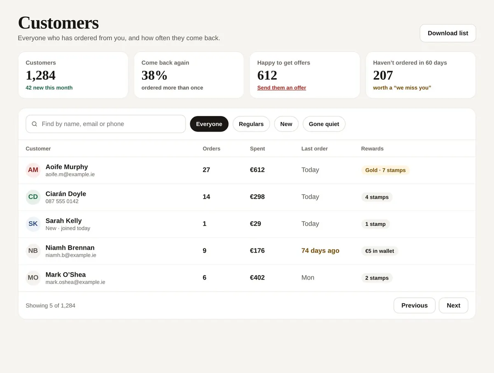Screen dimensions: 494x373
Task: Click the €29 spent value
Action: [x=255, y=224]
